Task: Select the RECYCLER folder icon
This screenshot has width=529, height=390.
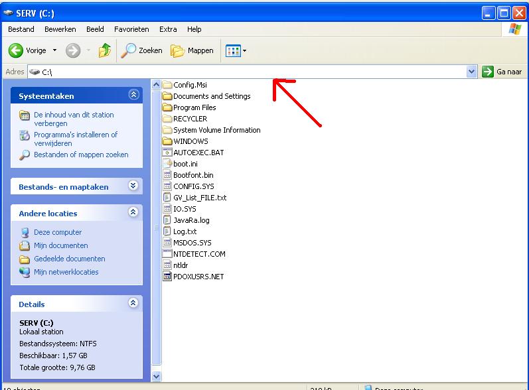Action: click(x=167, y=119)
